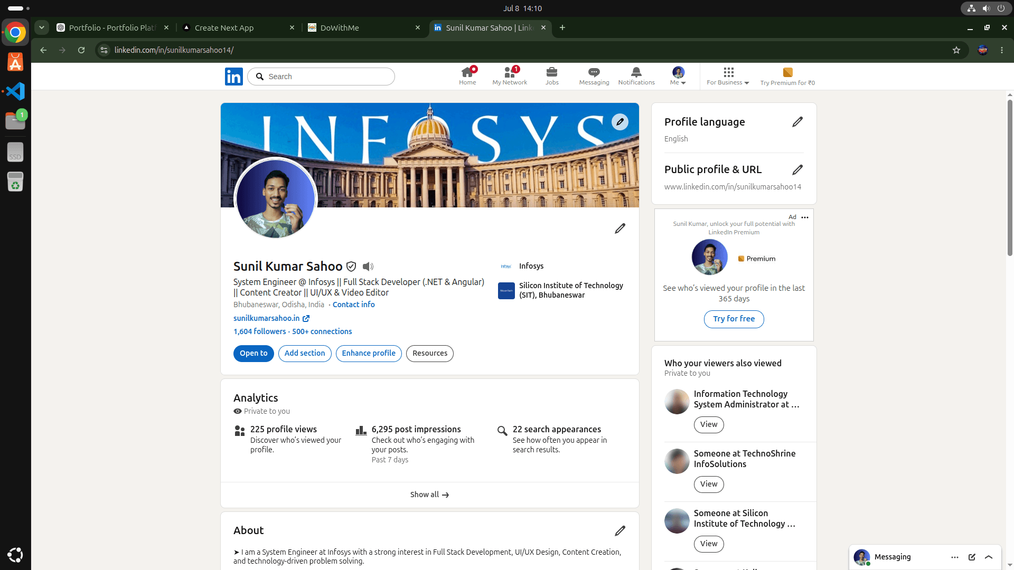This screenshot has width=1014, height=570.
Task: Open Infosys current company link
Action: [521, 267]
